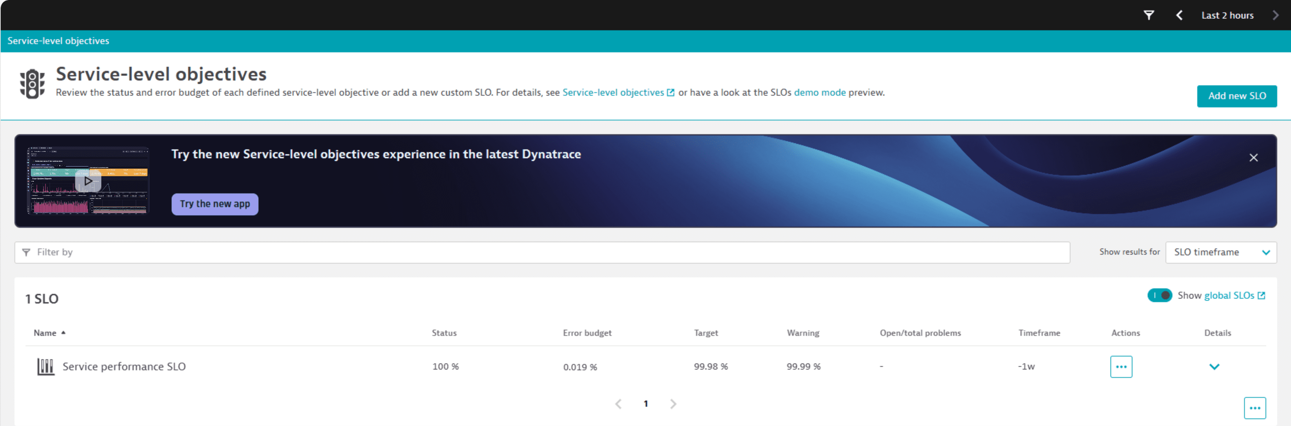Select the Service-level objectives breadcrumb

pos(58,41)
